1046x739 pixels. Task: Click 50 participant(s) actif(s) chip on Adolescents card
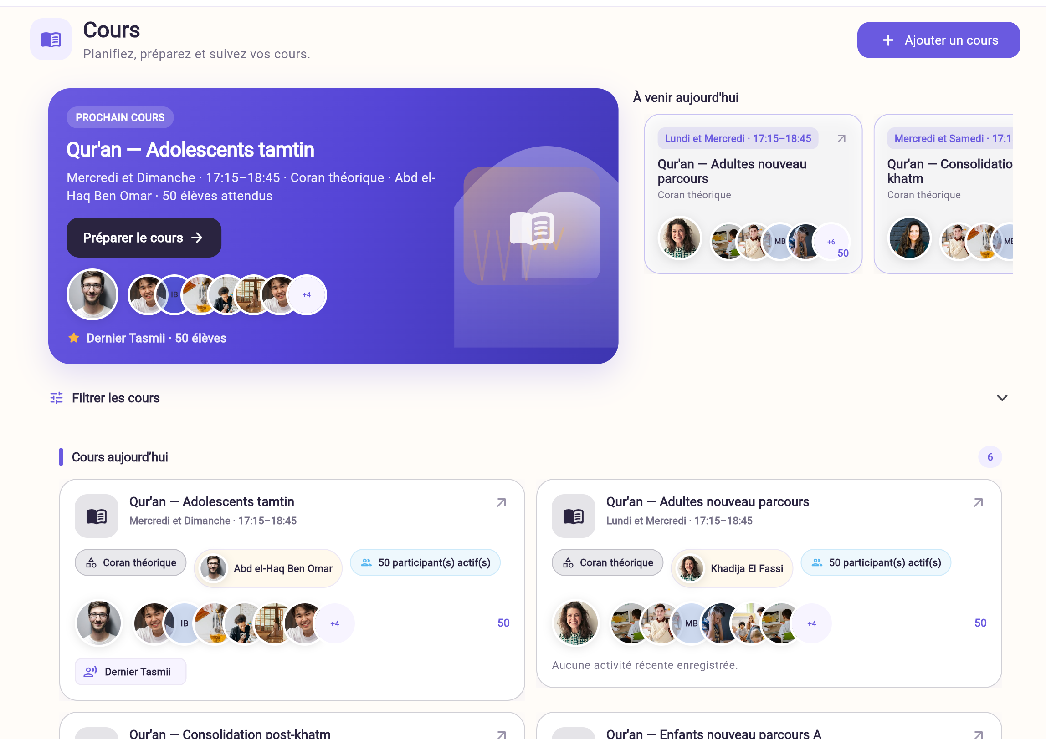tap(426, 562)
